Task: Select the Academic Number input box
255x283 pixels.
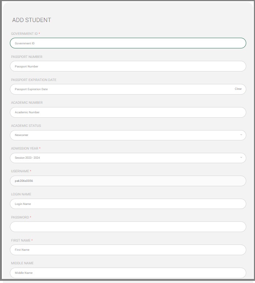Action: click(128, 112)
